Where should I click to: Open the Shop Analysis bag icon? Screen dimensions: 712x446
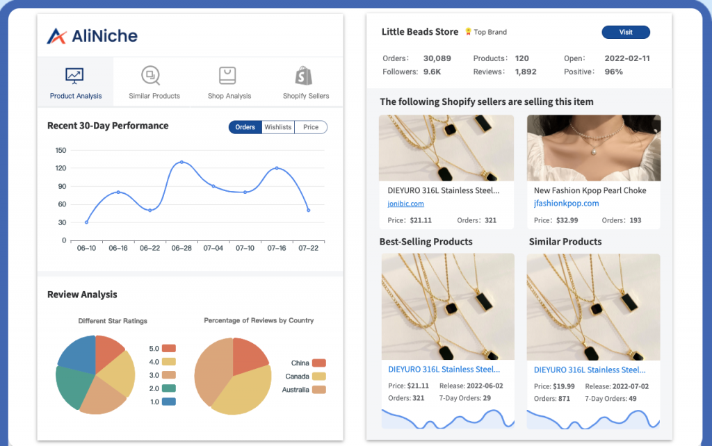(x=227, y=76)
